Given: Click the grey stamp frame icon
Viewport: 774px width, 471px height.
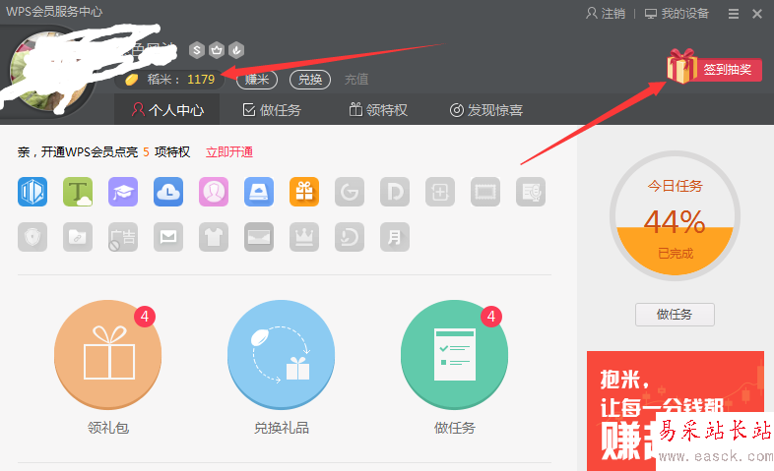Looking at the screenshot, I should point(485,192).
